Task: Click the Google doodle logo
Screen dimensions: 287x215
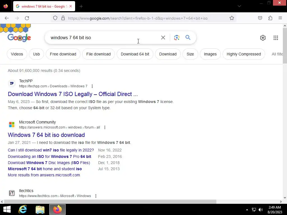Action: coord(19,38)
